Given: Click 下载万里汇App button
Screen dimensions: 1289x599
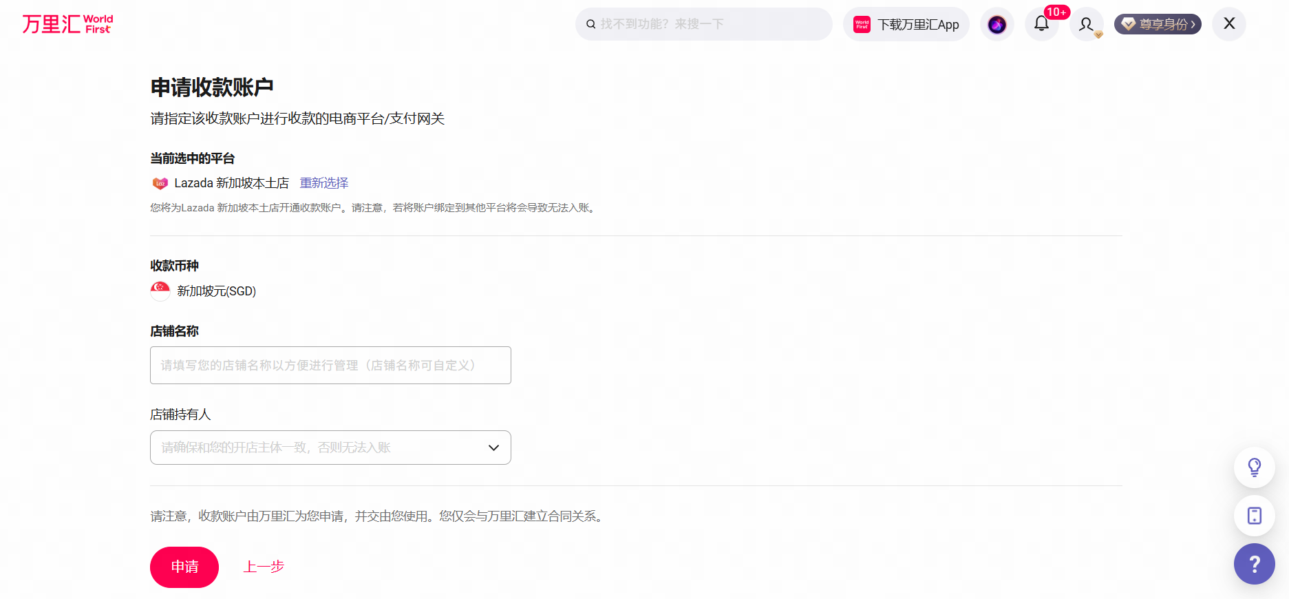Looking at the screenshot, I should [x=906, y=25].
